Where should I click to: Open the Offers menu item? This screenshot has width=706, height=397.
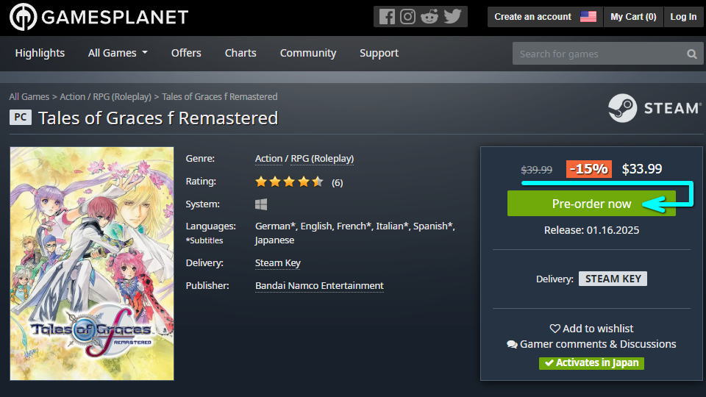[x=186, y=53]
